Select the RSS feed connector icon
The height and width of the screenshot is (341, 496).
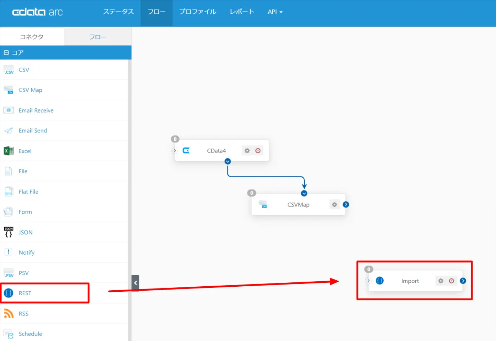pyautogui.click(x=9, y=314)
